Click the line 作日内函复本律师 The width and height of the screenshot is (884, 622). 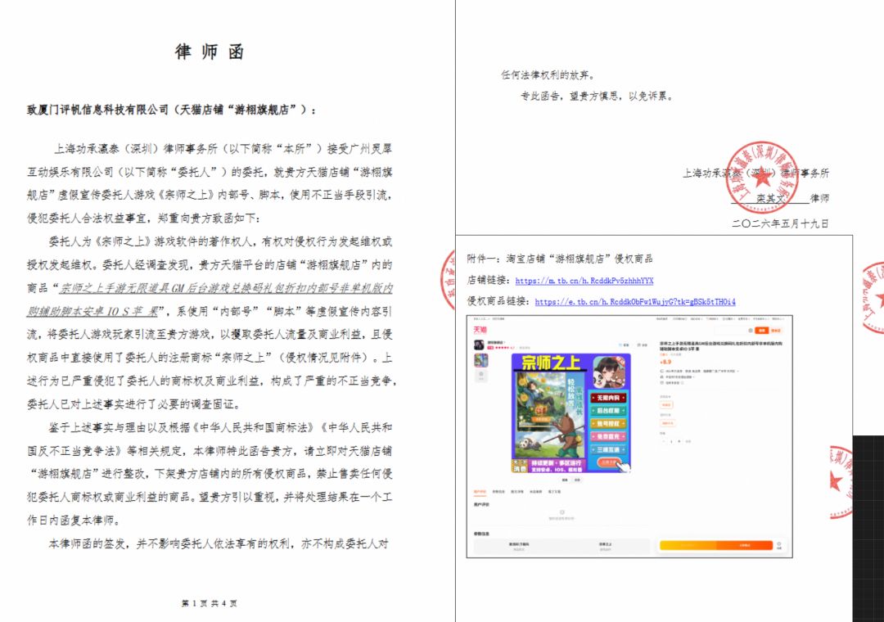click(x=74, y=520)
